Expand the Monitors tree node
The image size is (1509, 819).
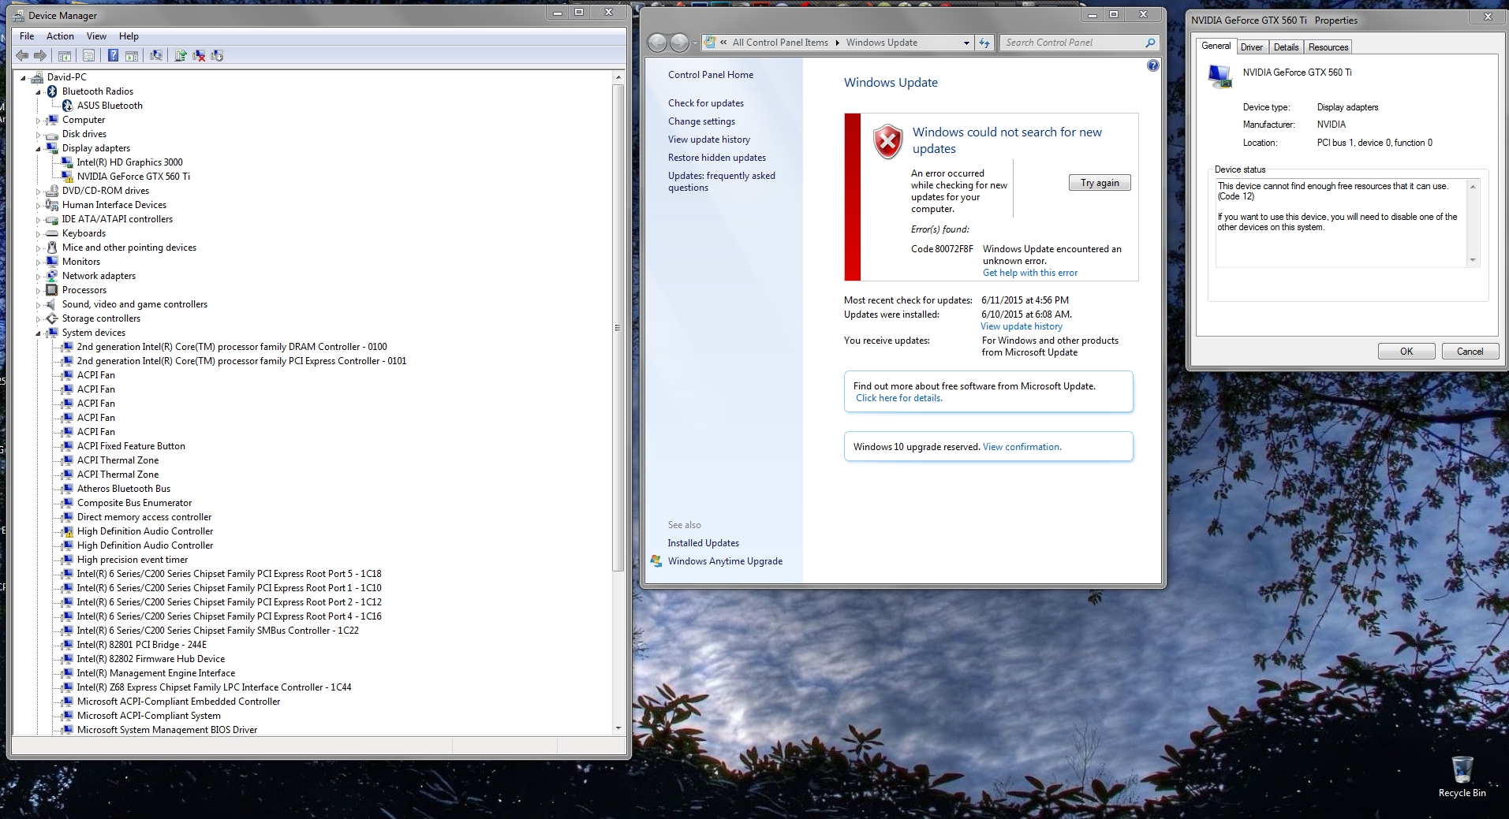click(x=38, y=262)
